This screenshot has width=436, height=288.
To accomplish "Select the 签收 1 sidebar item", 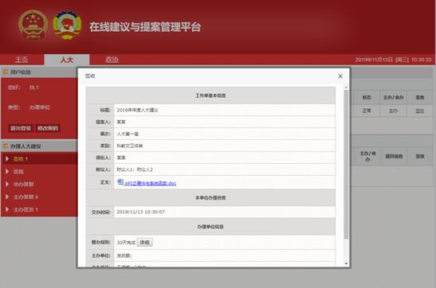I will (x=39, y=159).
